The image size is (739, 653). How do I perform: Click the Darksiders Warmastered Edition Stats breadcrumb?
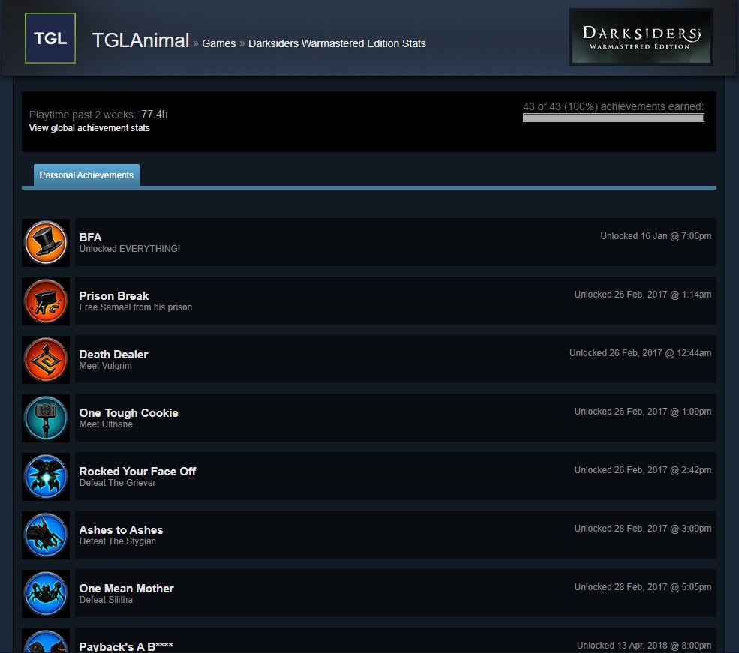[x=337, y=43]
